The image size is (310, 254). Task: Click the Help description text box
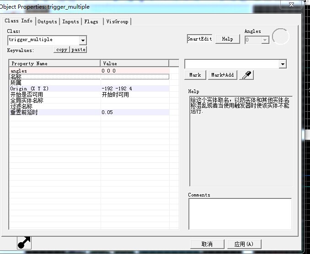(x=241, y=141)
